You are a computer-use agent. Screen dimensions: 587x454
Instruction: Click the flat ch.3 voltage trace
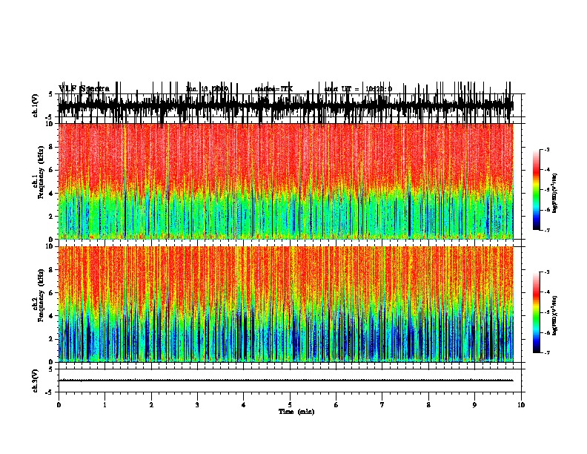pyautogui.click(x=286, y=381)
